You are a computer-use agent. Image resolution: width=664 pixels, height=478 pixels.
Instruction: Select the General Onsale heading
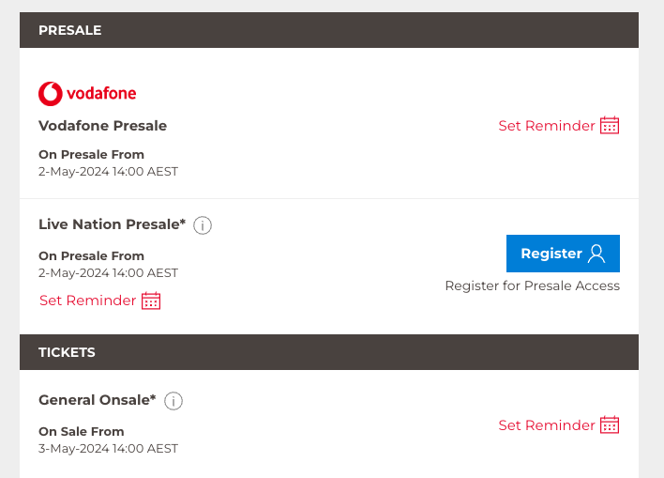[x=97, y=400]
